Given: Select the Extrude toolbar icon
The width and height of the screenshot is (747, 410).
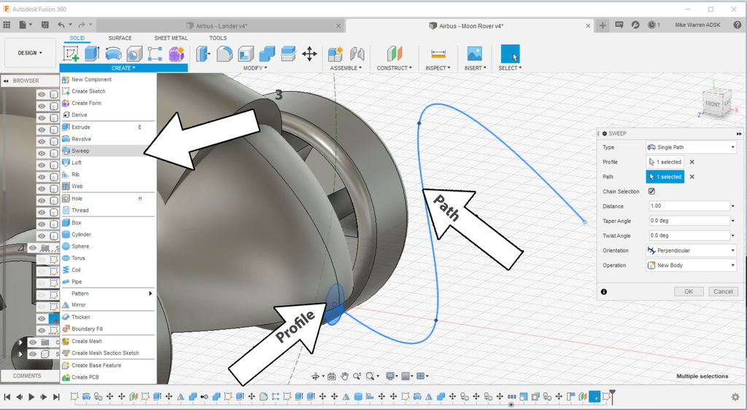Looking at the screenshot, I should pyautogui.click(x=92, y=54).
